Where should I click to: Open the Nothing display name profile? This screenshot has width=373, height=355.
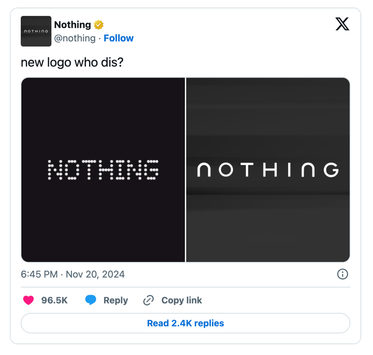[73, 25]
